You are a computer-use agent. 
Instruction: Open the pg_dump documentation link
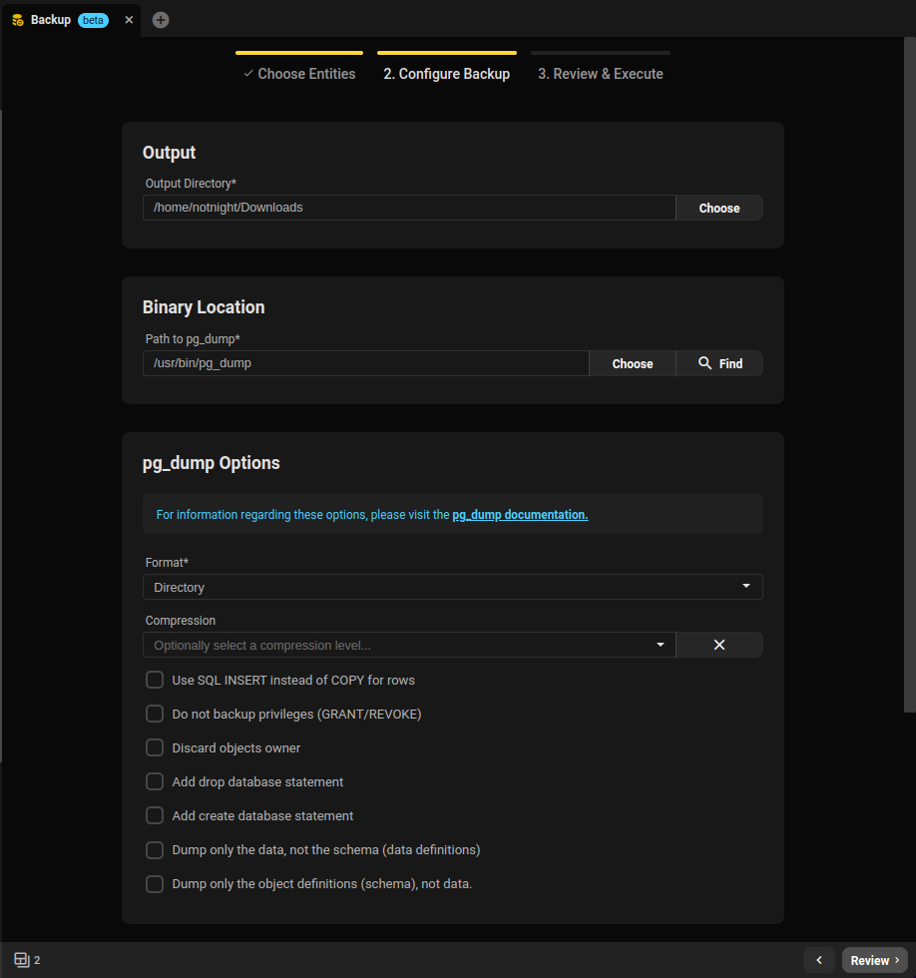520,514
